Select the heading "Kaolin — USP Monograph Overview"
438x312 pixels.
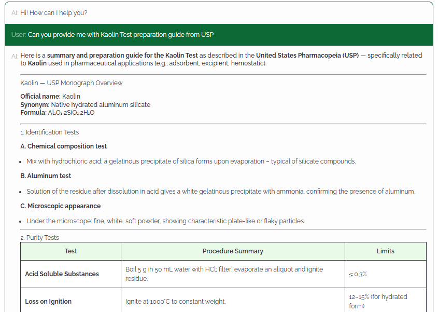click(71, 83)
